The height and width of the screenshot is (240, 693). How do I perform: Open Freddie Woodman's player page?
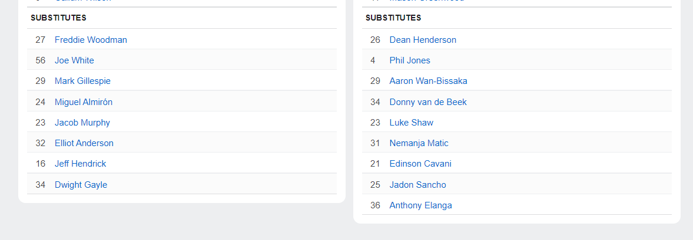coord(91,40)
